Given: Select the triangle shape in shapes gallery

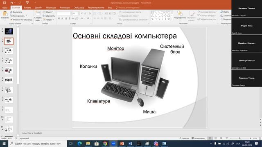Looking at the screenshot, I should coord(152,16).
